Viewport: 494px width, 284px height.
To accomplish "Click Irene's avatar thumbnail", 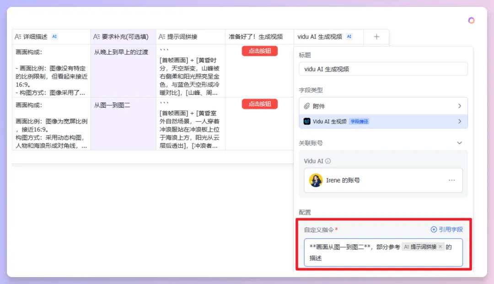I will click(316, 180).
